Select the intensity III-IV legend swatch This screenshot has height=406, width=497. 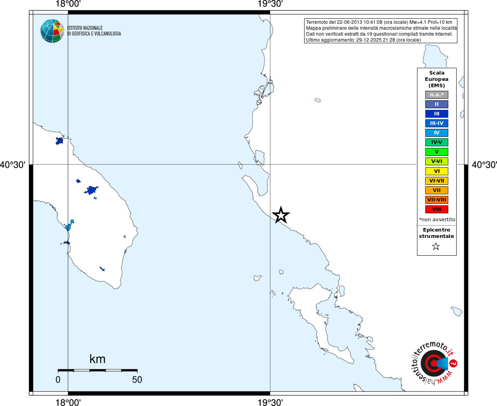coord(437,123)
